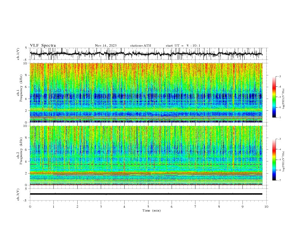Viewport: 300px width, 232px height.
Task: Click the color bar beside the ch.1 spectrogram
Action: pyautogui.click(x=274, y=97)
